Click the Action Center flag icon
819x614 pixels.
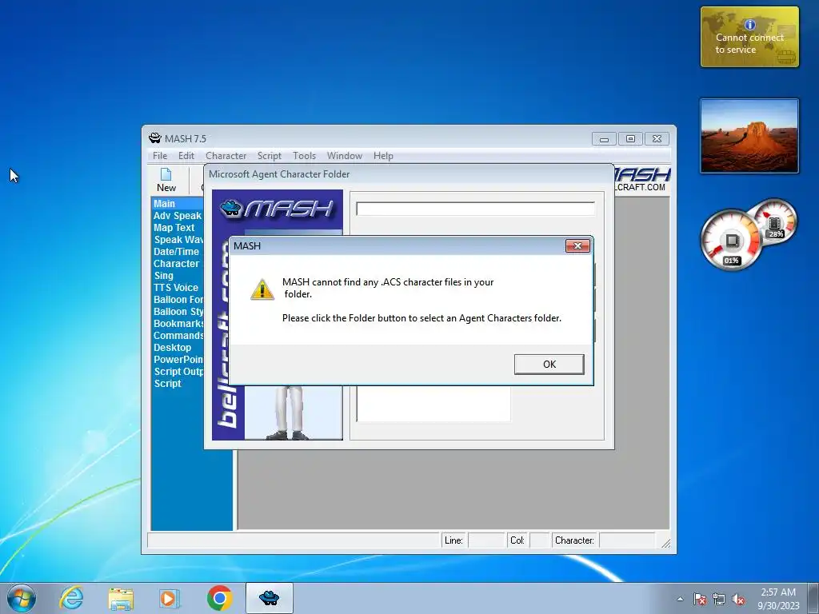(700, 599)
